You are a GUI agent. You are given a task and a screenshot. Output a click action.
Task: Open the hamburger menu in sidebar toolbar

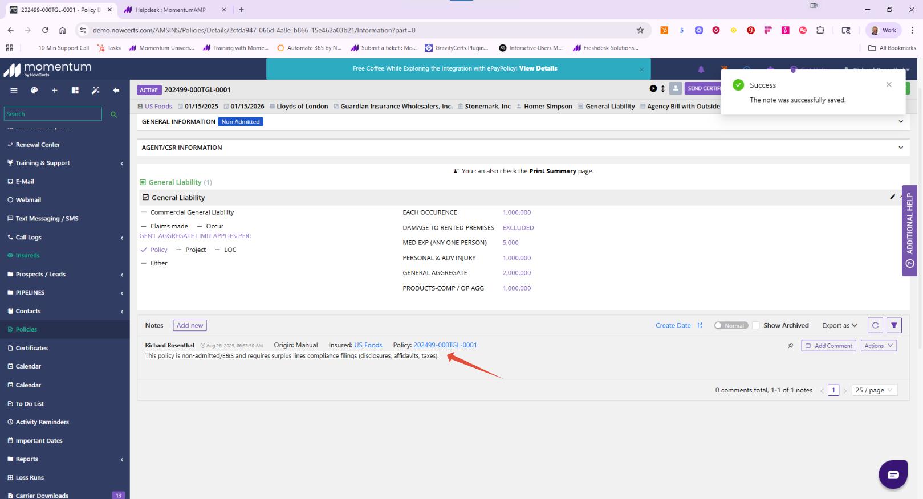pos(14,90)
